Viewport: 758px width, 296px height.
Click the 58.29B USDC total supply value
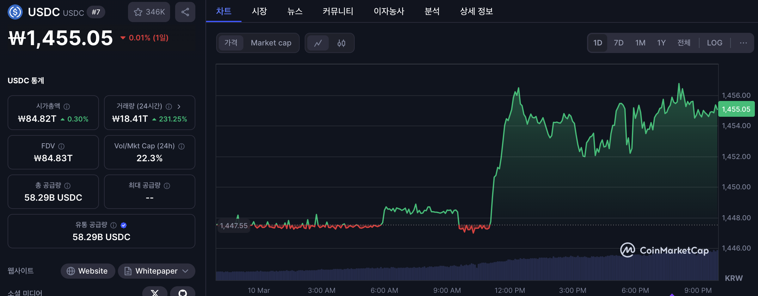[53, 198]
